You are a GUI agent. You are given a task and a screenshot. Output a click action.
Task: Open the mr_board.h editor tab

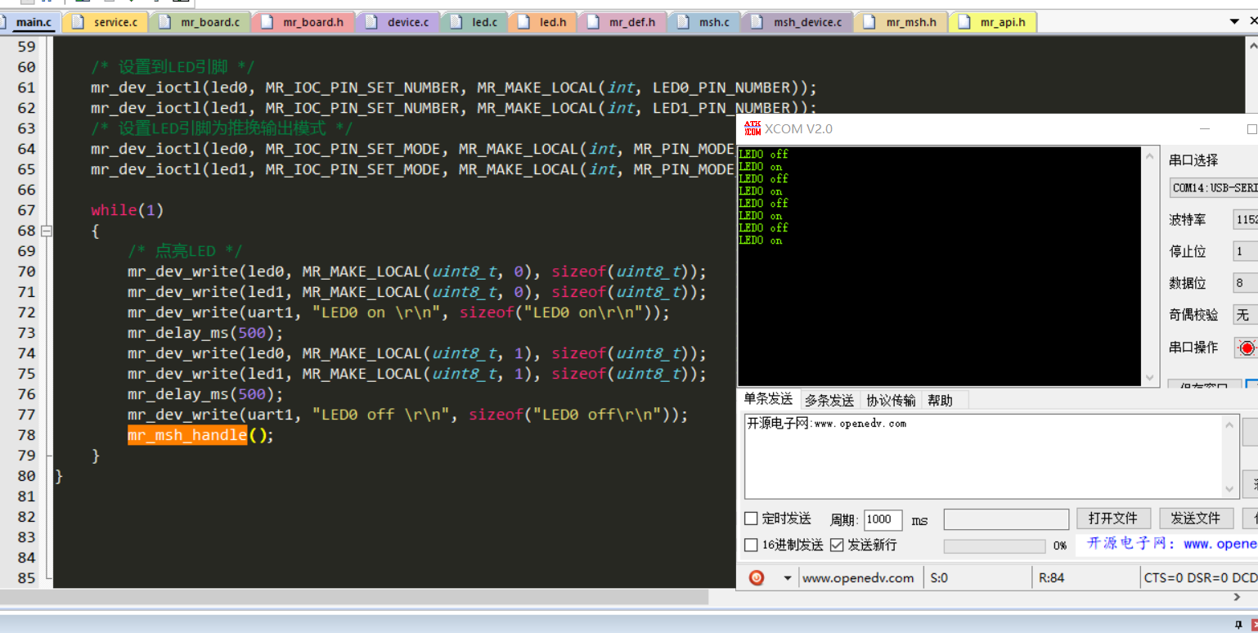[303, 22]
